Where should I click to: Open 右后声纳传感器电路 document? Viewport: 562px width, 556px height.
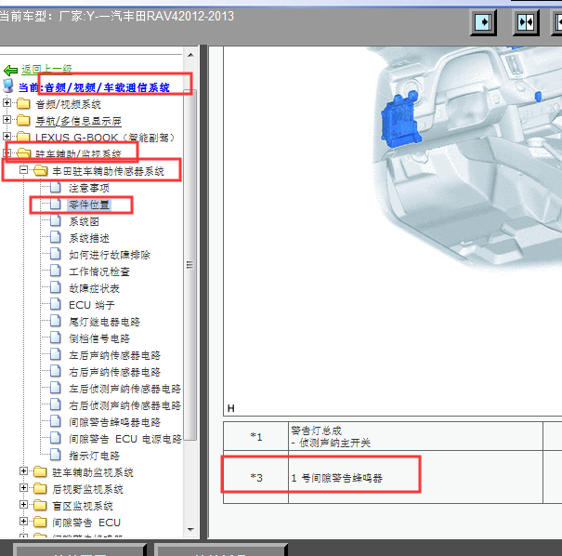[x=114, y=372]
